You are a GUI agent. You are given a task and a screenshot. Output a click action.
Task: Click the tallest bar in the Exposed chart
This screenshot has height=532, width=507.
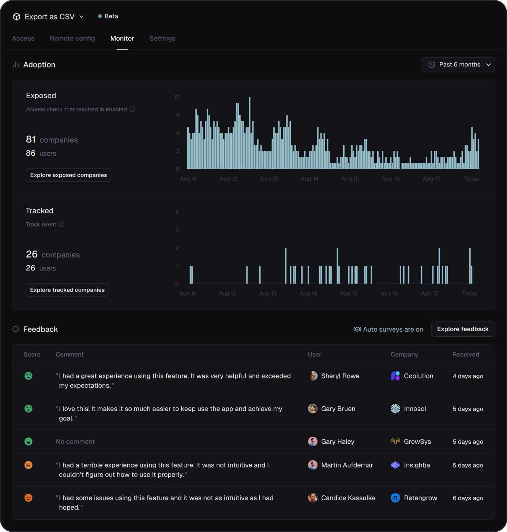[249, 133]
